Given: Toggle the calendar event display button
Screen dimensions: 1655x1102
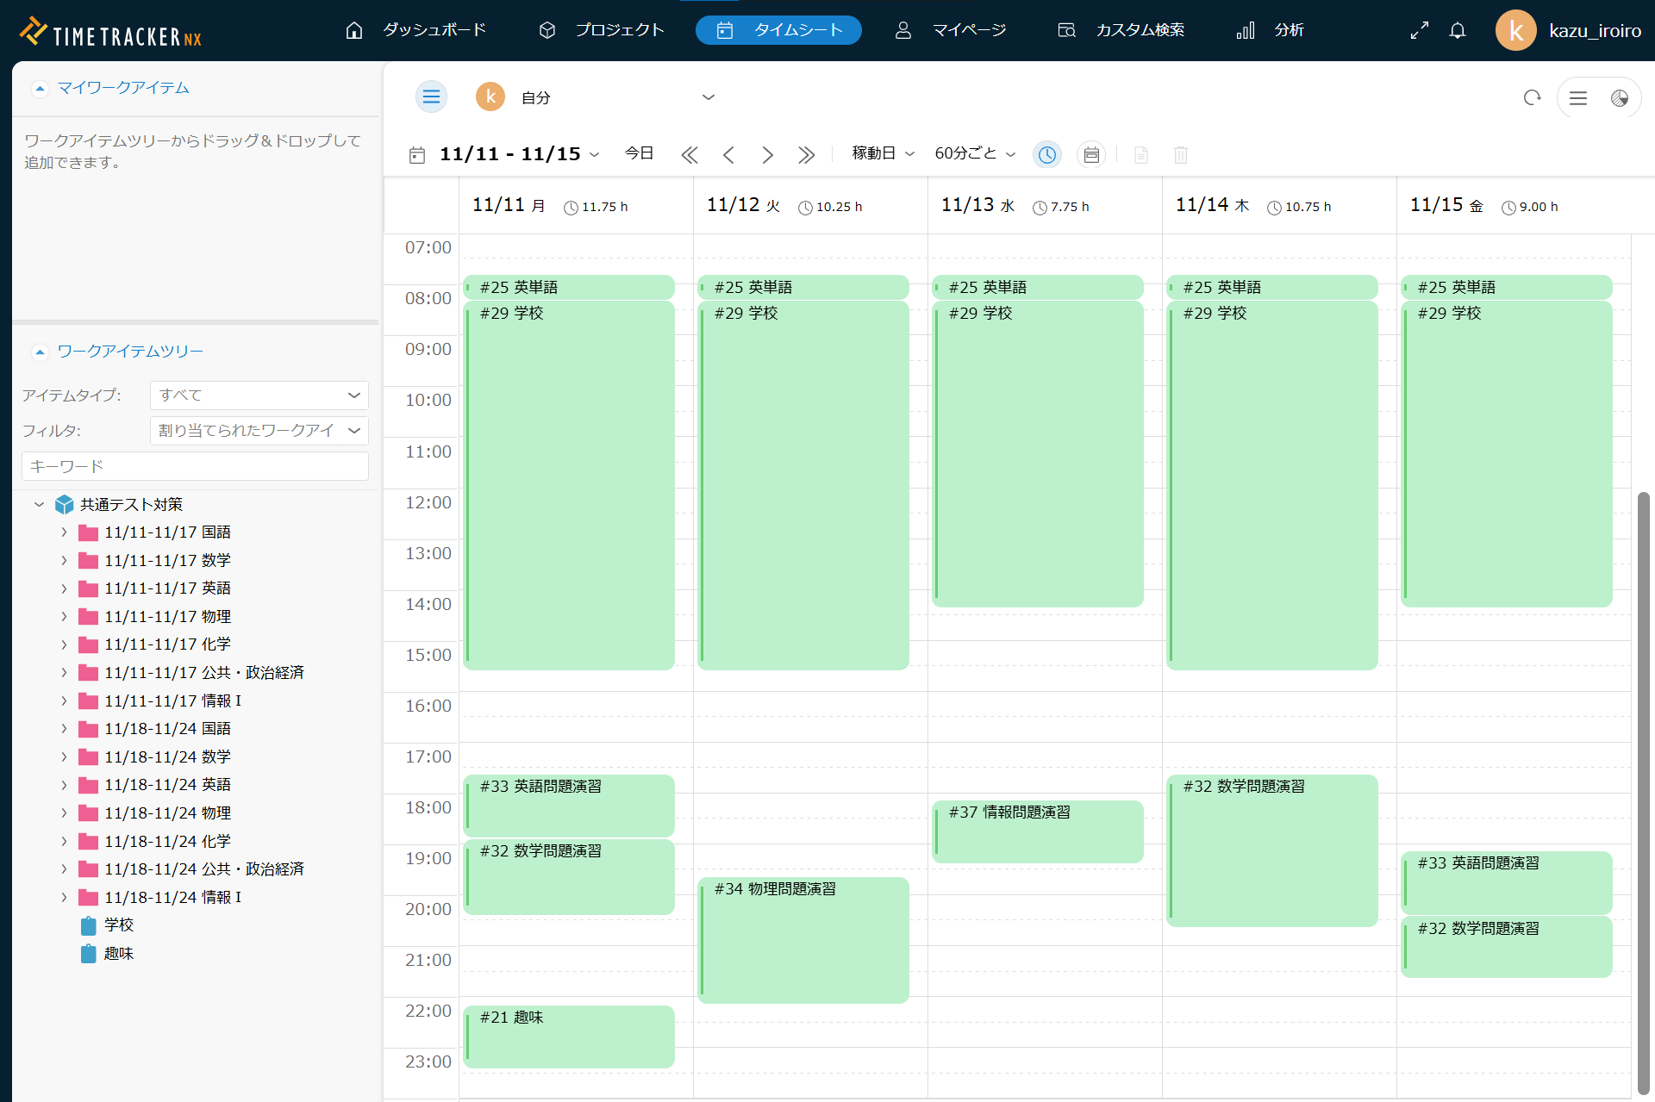Looking at the screenshot, I should click(1091, 155).
